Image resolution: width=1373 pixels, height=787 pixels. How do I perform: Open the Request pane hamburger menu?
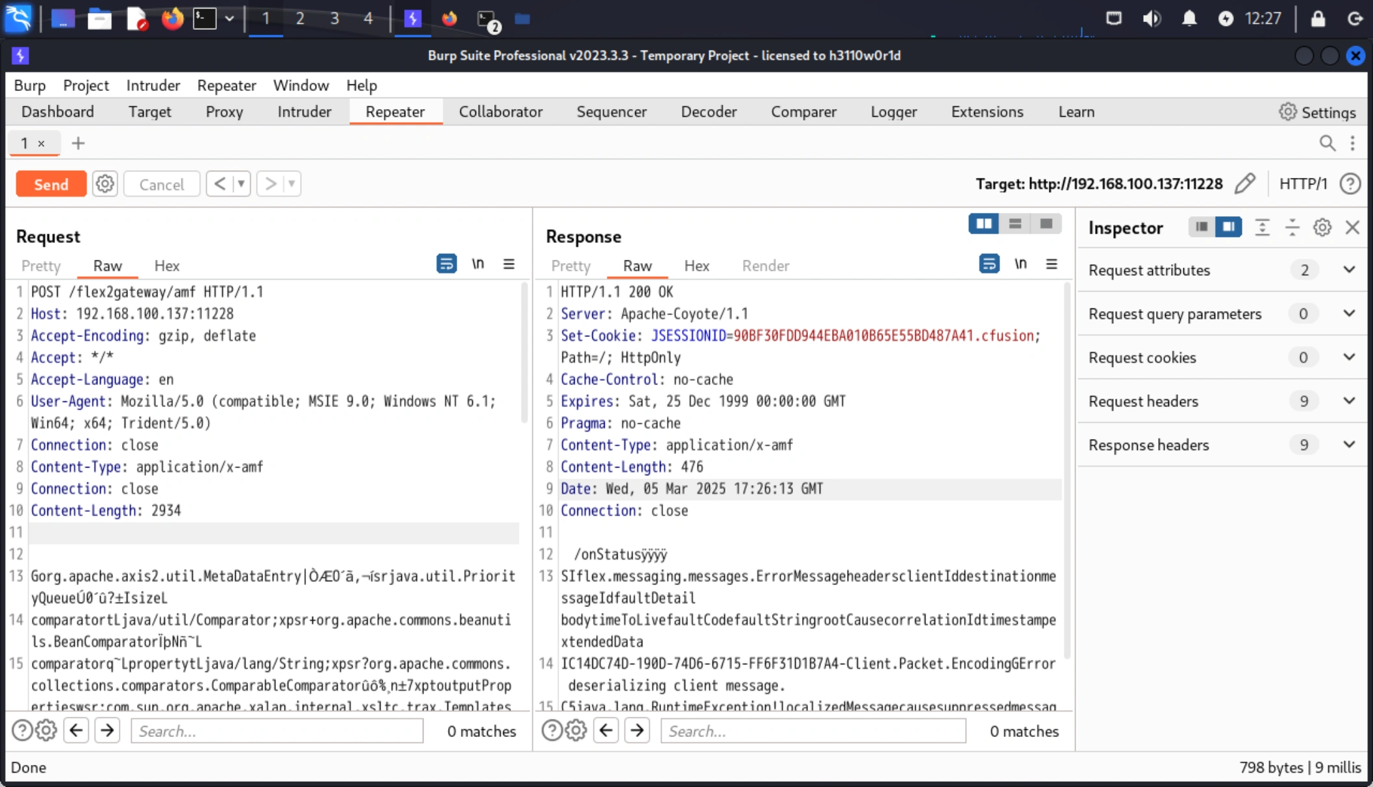[x=509, y=264]
